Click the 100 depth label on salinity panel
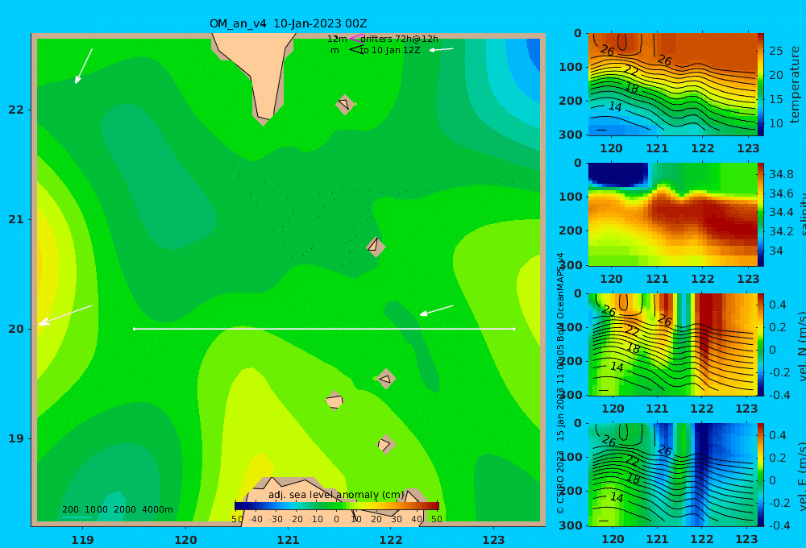This screenshot has width=806, height=548. (571, 197)
